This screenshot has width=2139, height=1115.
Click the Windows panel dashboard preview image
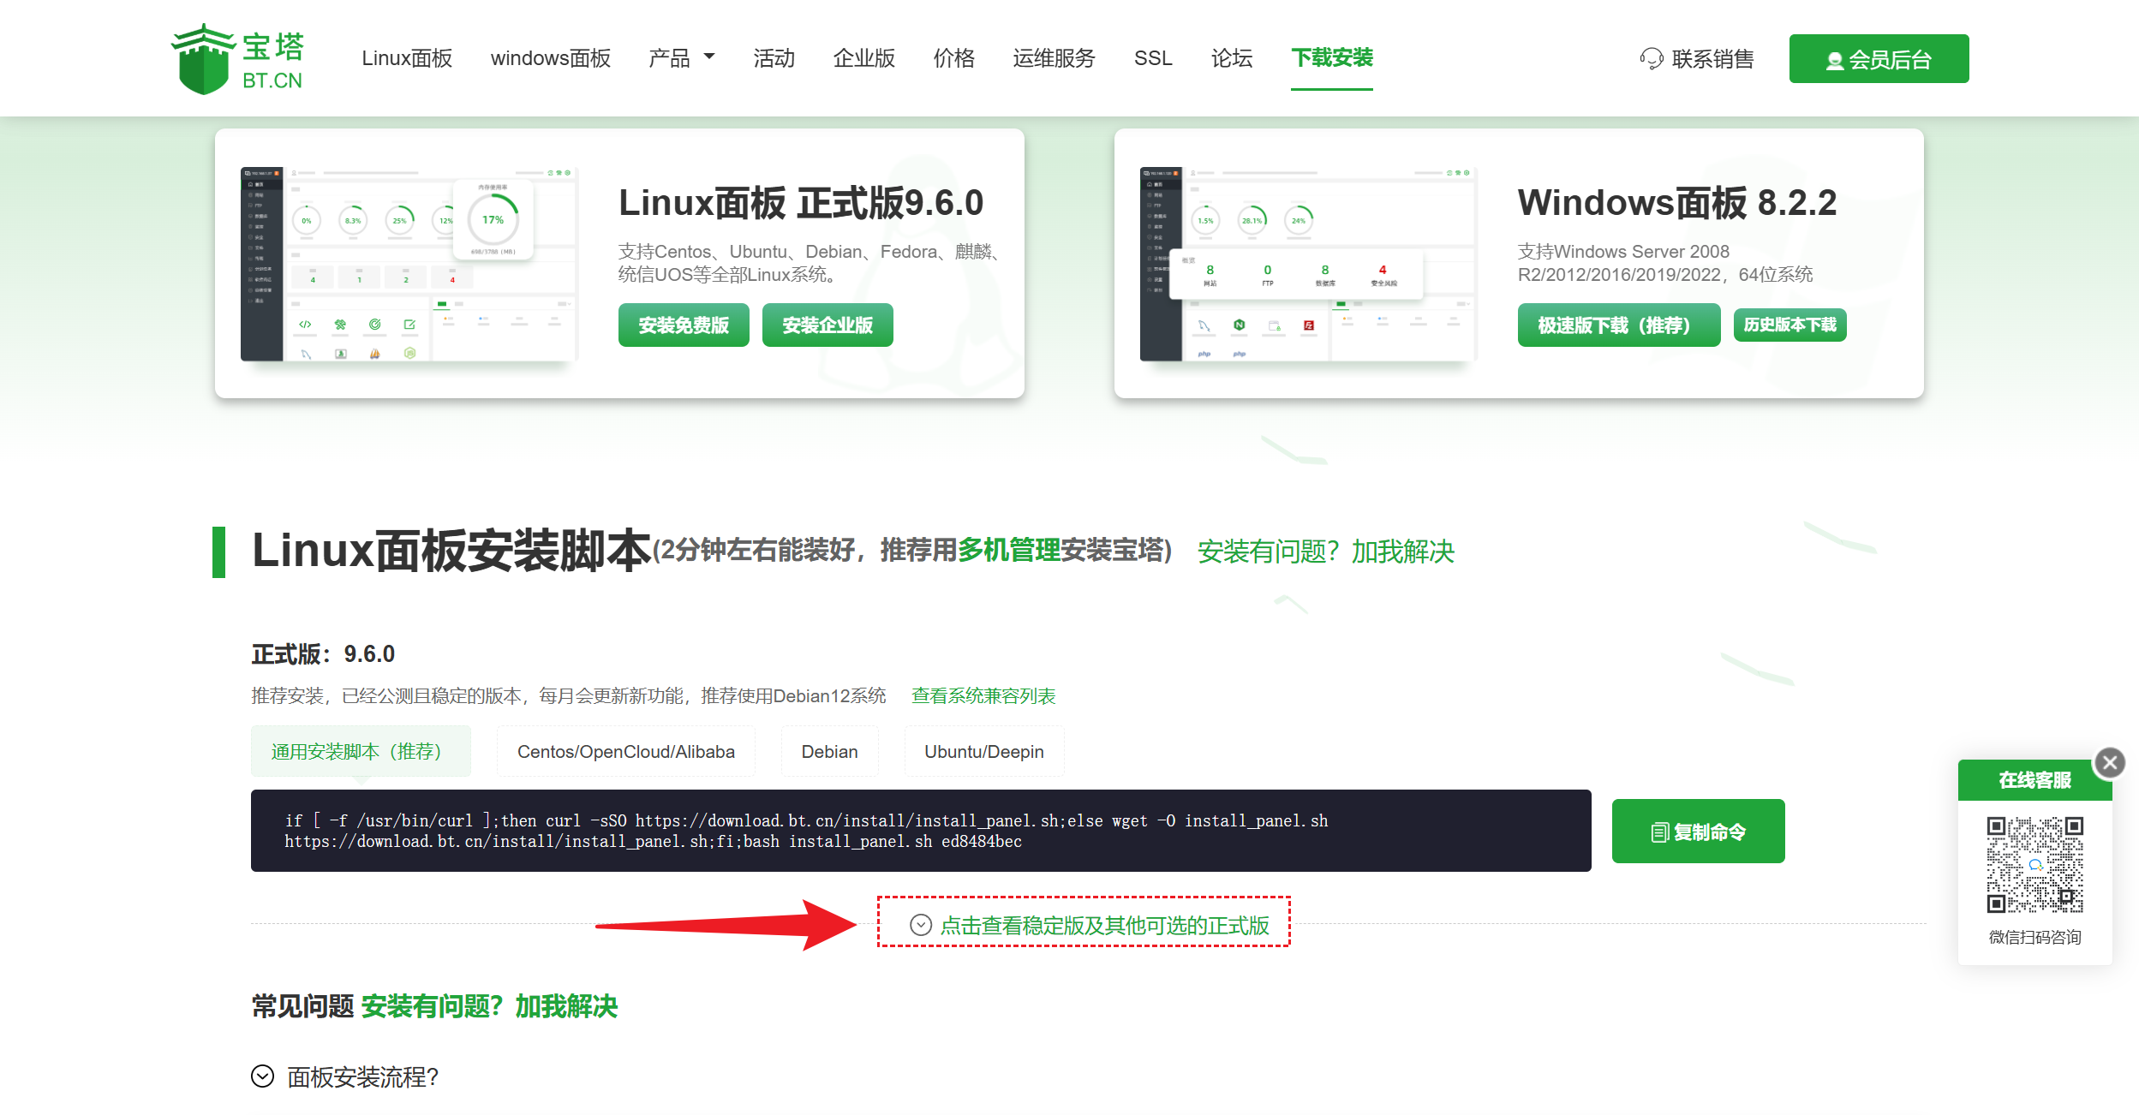(x=1307, y=264)
